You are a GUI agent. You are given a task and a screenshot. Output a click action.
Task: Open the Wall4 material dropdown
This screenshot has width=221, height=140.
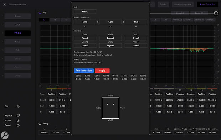tap(136, 46)
